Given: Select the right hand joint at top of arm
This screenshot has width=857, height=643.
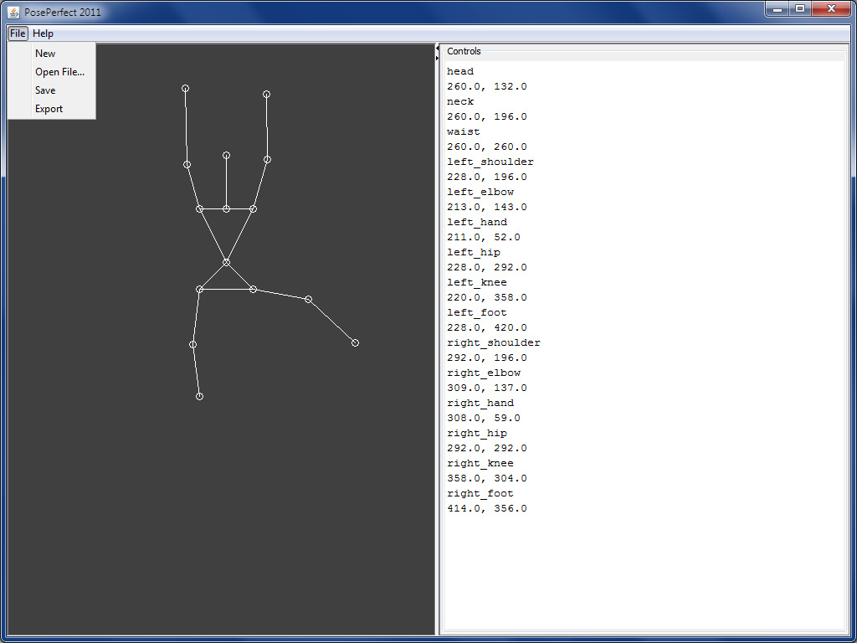Looking at the screenshot, I should [x=266, y=94].
